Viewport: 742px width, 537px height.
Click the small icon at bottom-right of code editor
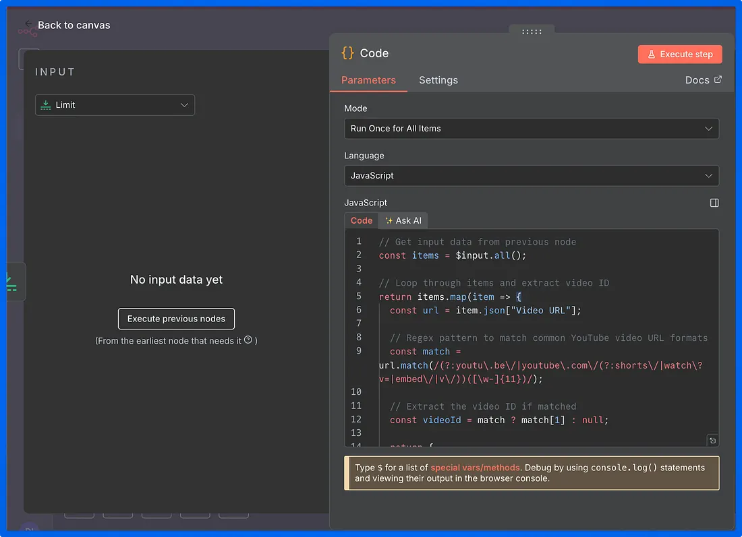pyautogui.click(x=712, y=441)
